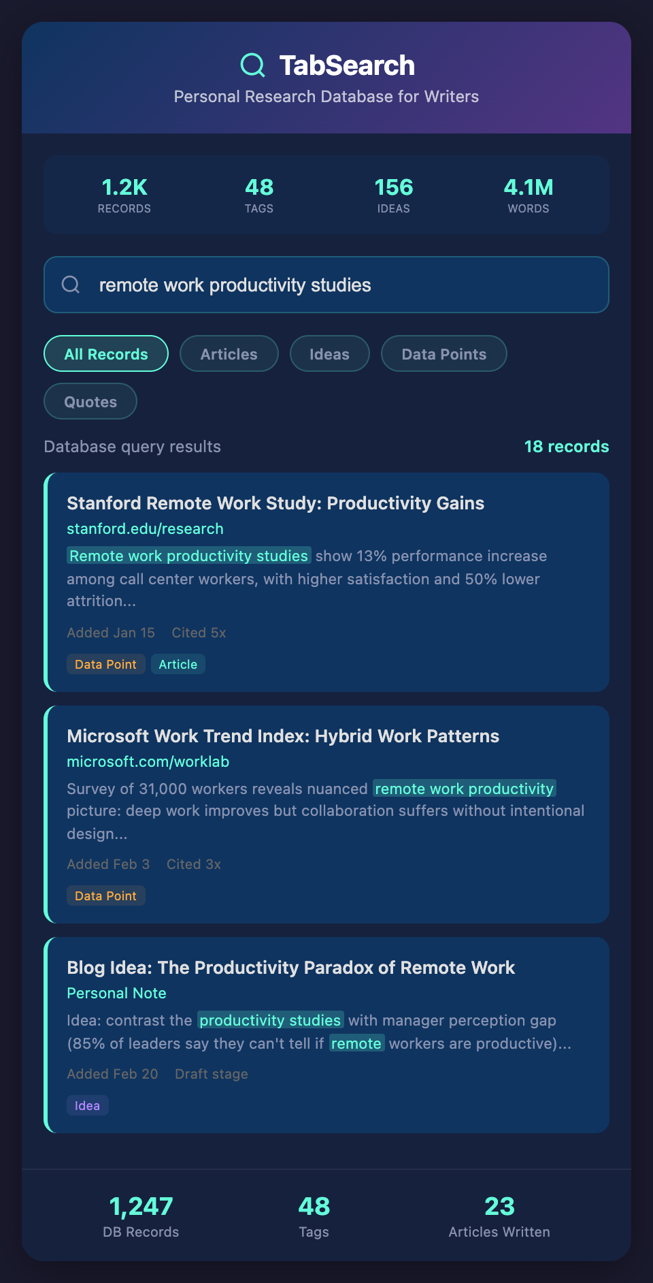Click the search query input field

(340, 285)
